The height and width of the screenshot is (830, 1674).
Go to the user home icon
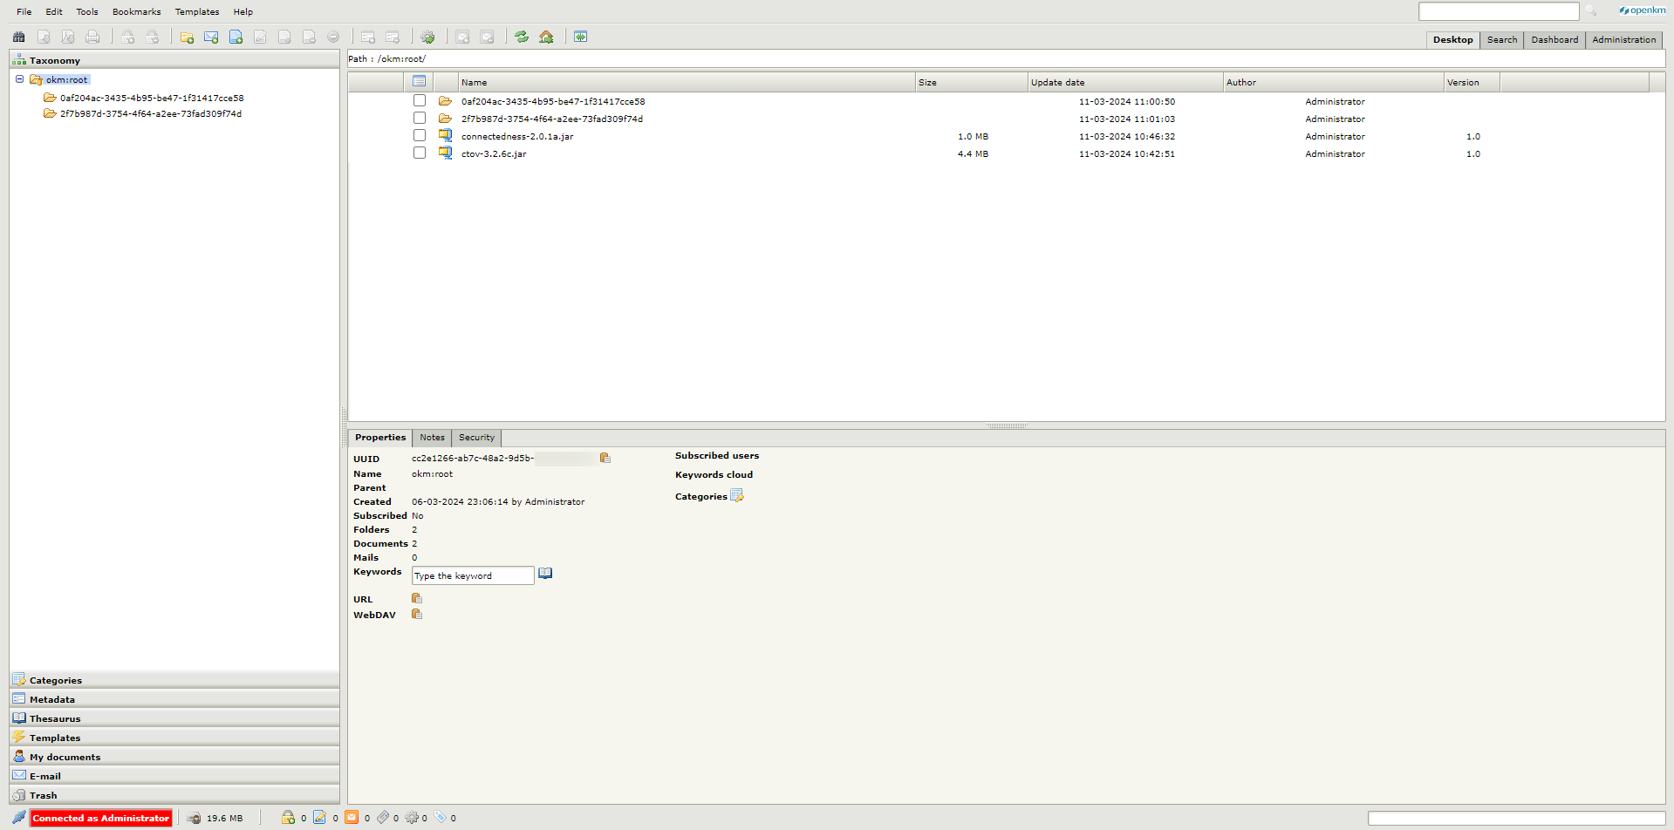tap(546, 37)
